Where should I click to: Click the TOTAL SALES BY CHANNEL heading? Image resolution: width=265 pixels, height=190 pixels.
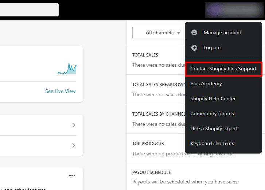(159, 114)
